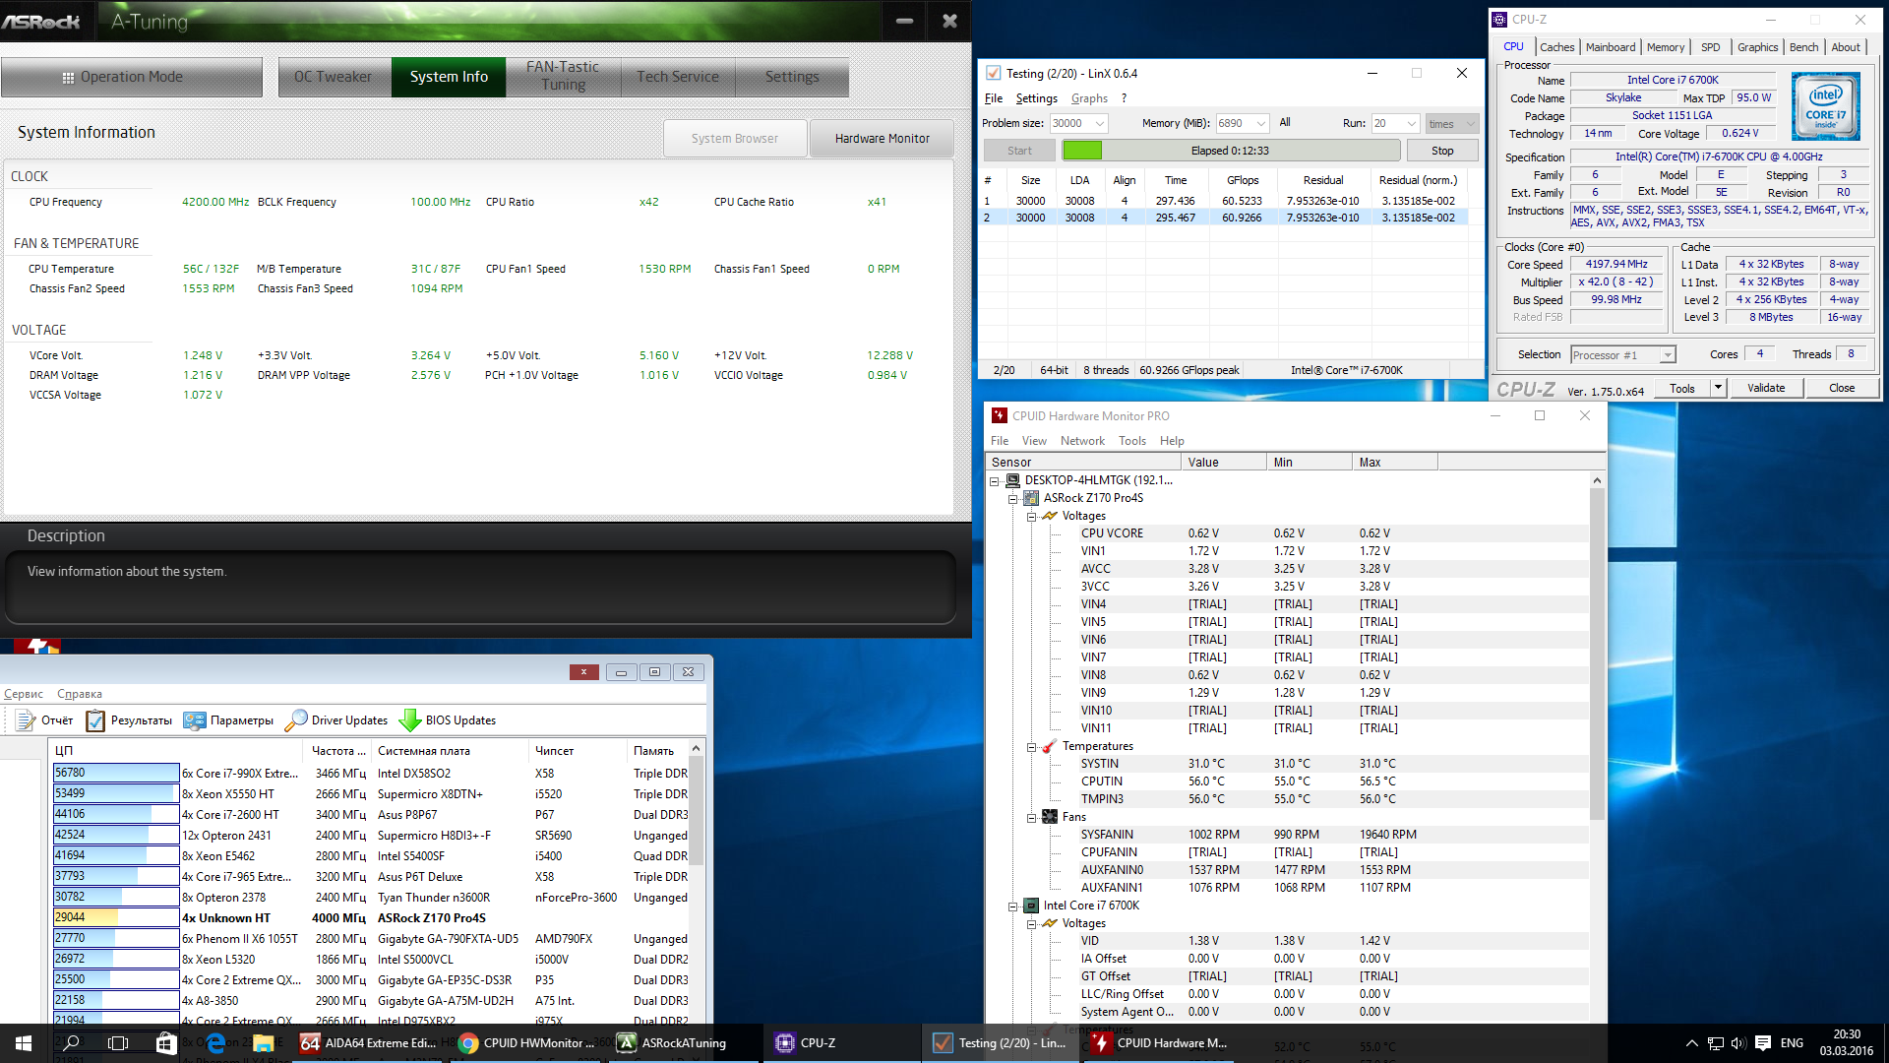
Task: Open Chrome CPUID HWMonitor taskbar item
Action: (526, 1043)
